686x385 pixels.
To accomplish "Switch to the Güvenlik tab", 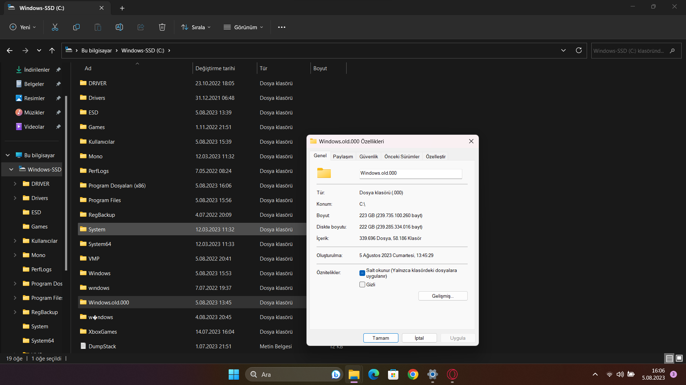I will pos(368,156).
